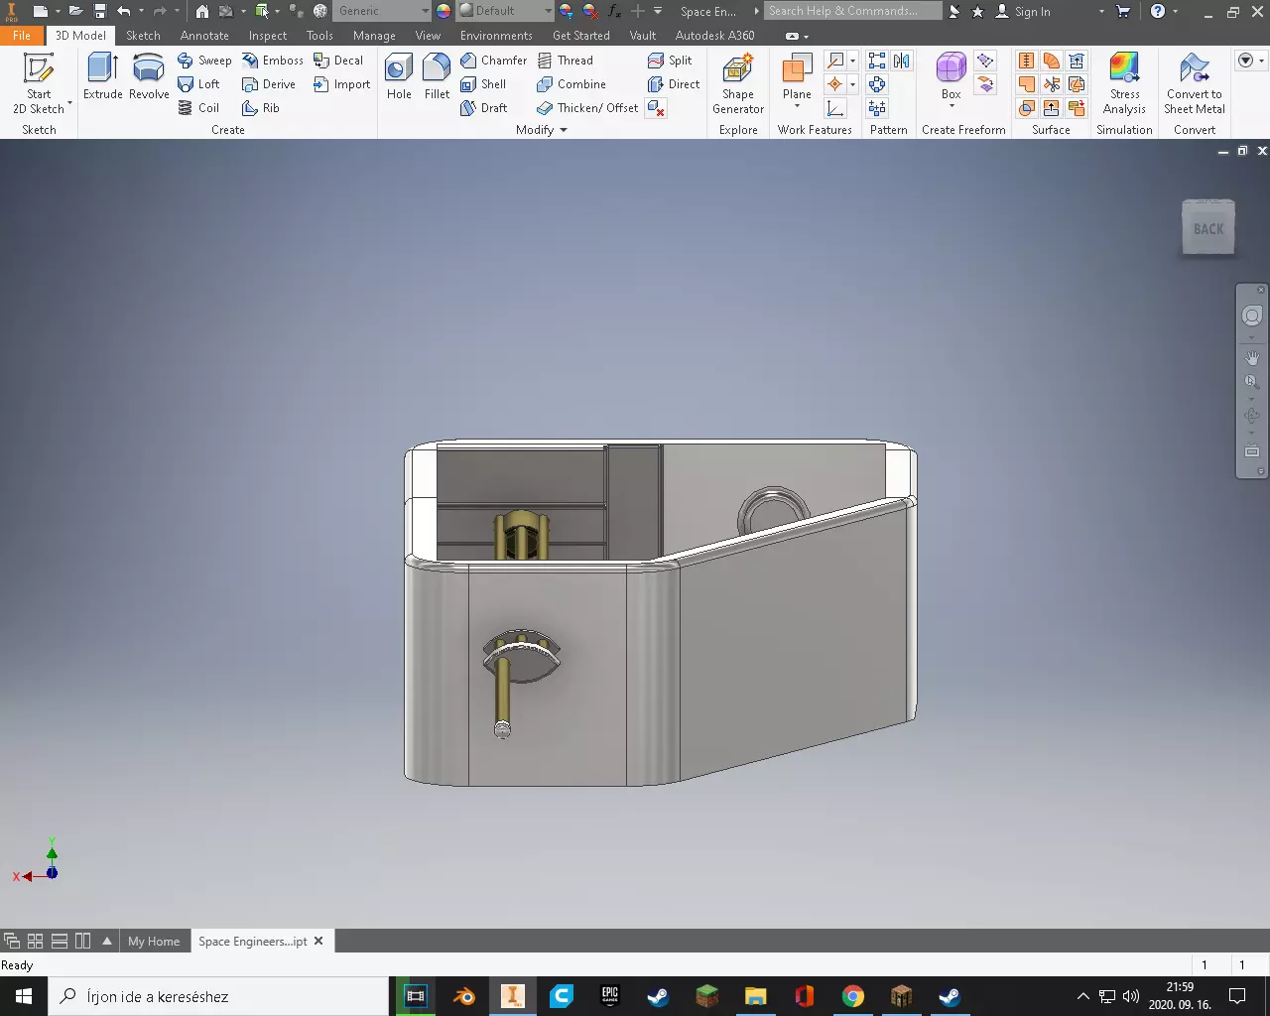Screen dimensions: 1270x1016
Task: Click the UCS work feature icon
Action: [x=836, y=108]
